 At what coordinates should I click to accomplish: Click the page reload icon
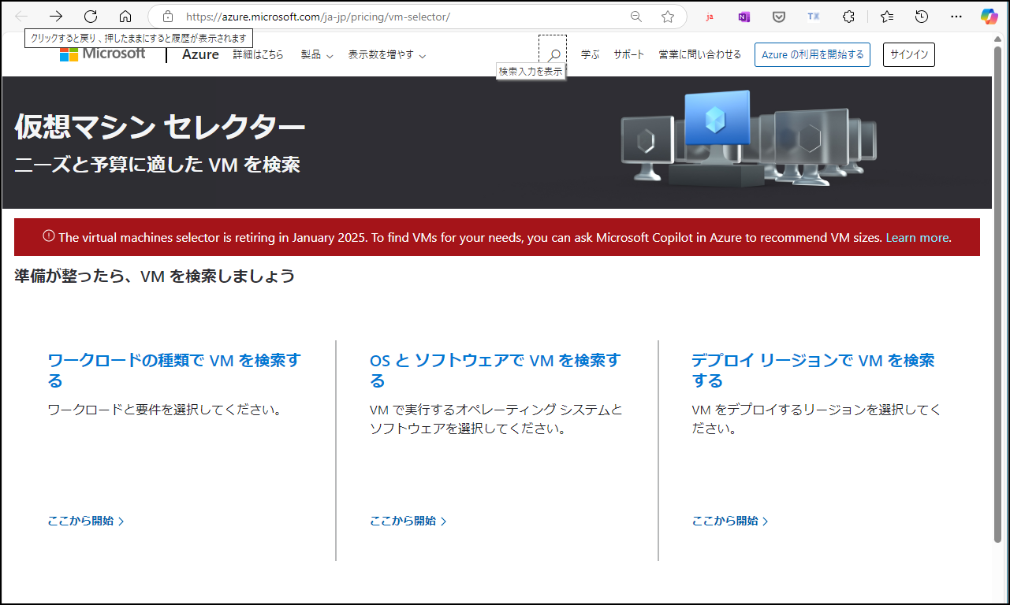[90, 17]
